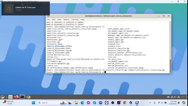The height and width of the screenshot is (106, 188).
Task: Click the active VirtualBox VM taskbar icon
Action: pos(137,103)
